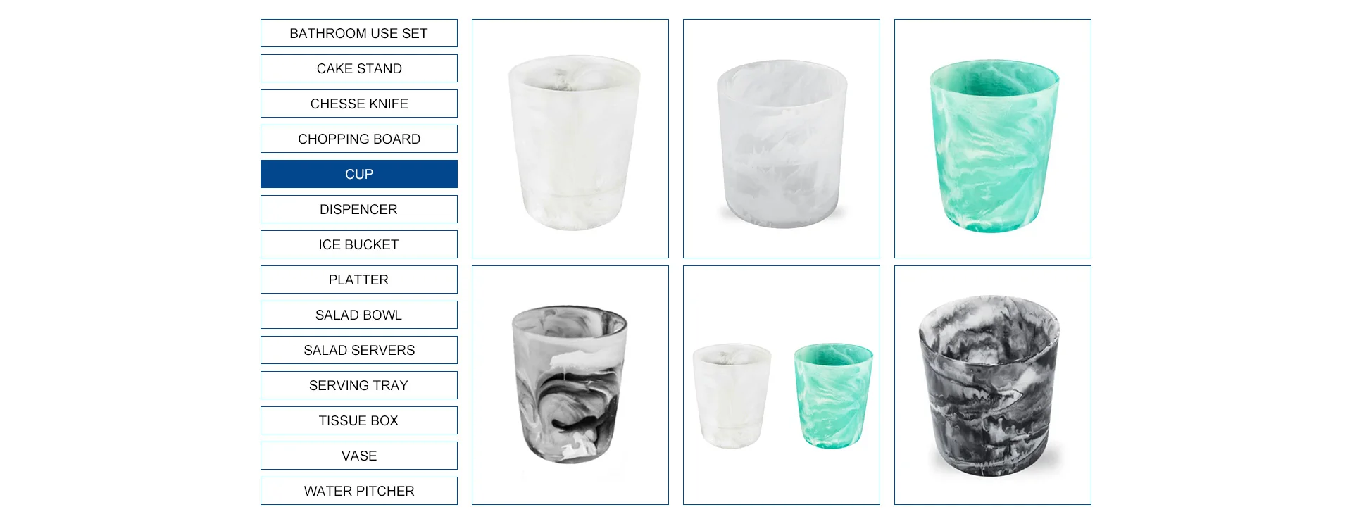Open the TISSUE BOX category
The width and height of the screenshot is (1352, 519).
358,420
